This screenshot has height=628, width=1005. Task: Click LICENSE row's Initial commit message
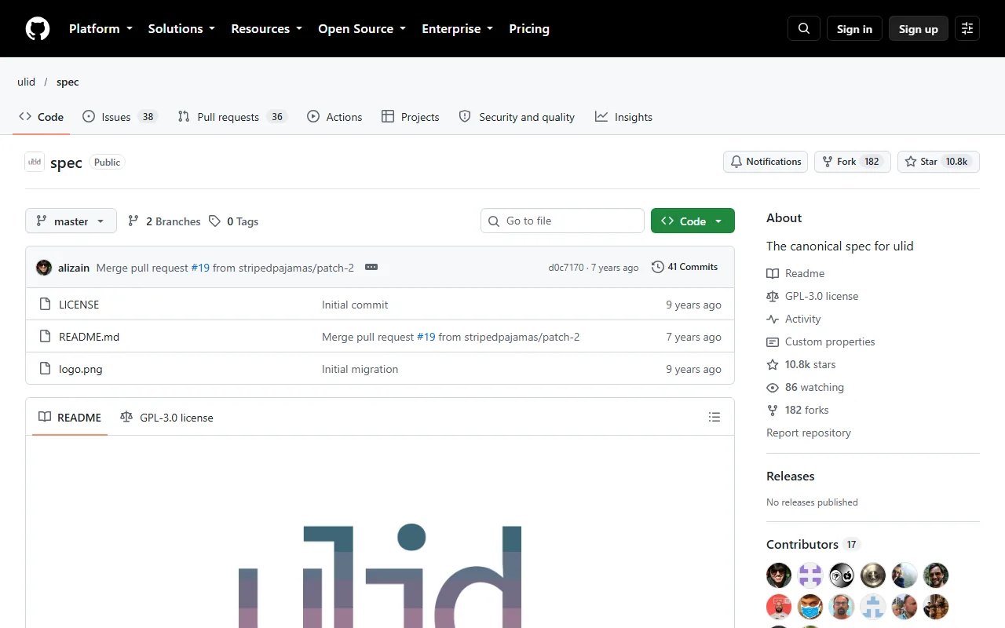[355, 305]
